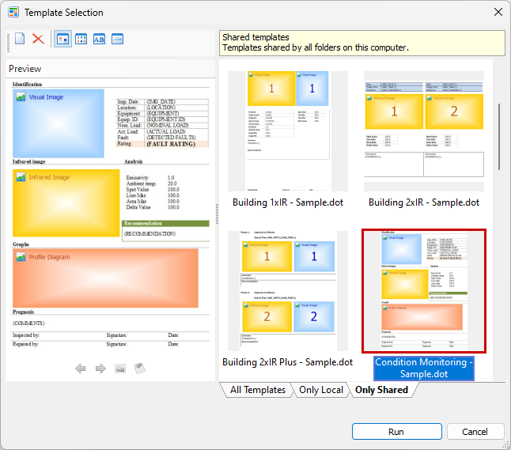511x450 pixels.
Task: Switch to the thumbnails grid view icon
Action: point(81,39)
